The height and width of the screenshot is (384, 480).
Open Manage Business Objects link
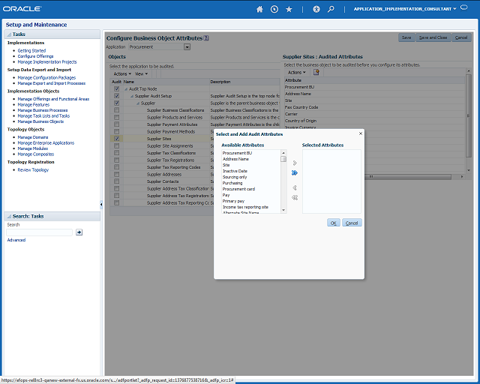pyautogui.click(x=40, y=121)
